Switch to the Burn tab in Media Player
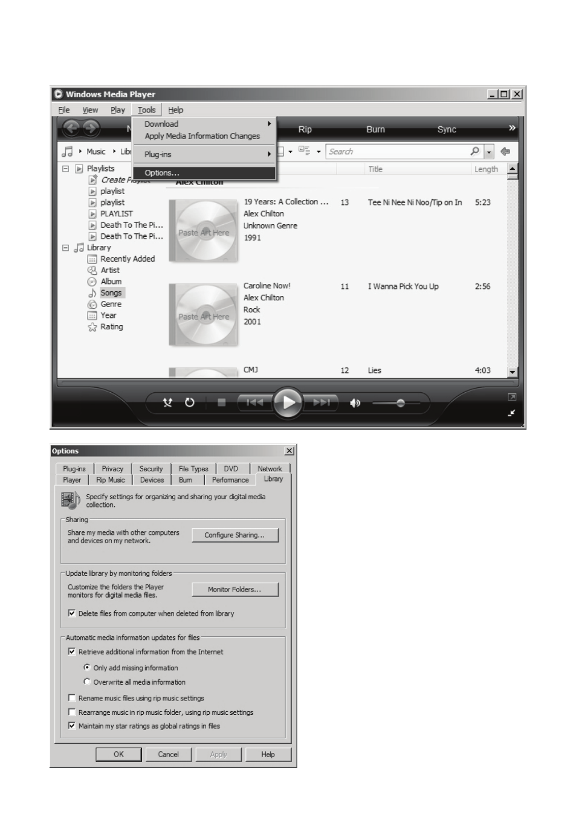The width and height of the screenshot is (576, 817). (x=375, y=129)
